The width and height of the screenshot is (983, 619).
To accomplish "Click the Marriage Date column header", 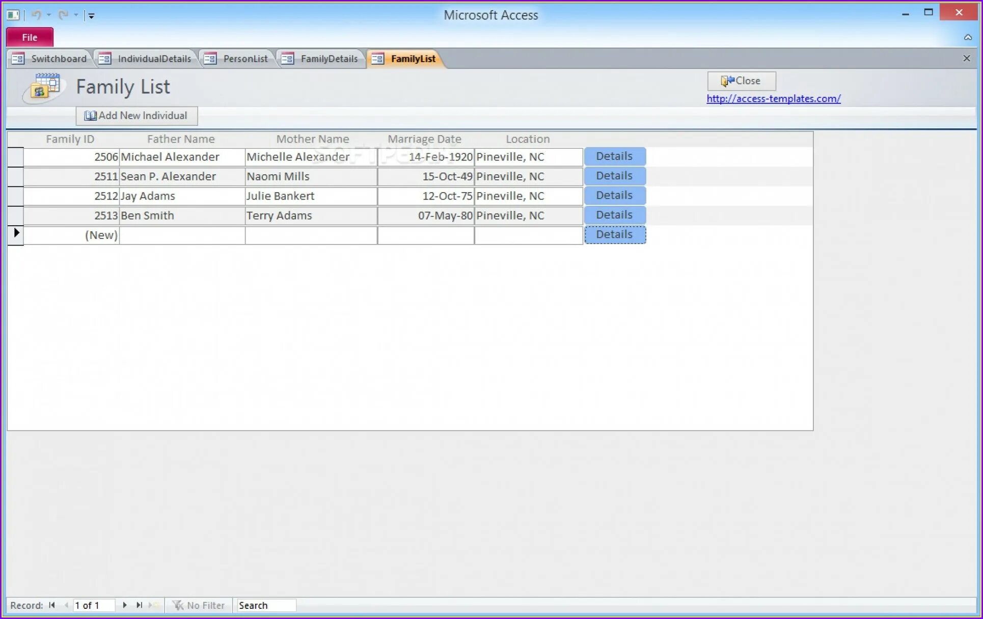I will point(424,139).
